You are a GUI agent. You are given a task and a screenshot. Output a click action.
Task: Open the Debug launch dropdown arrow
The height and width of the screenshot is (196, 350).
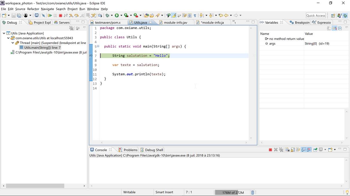112,16
